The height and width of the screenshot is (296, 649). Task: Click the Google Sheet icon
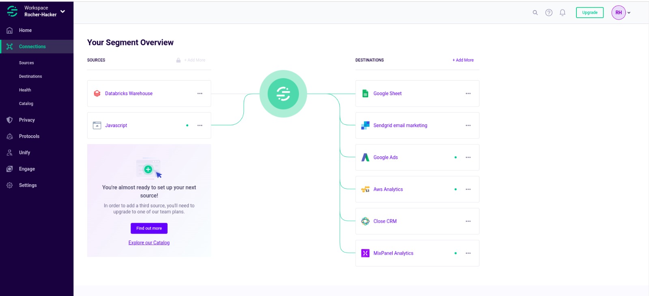click(x=365, y=94)
